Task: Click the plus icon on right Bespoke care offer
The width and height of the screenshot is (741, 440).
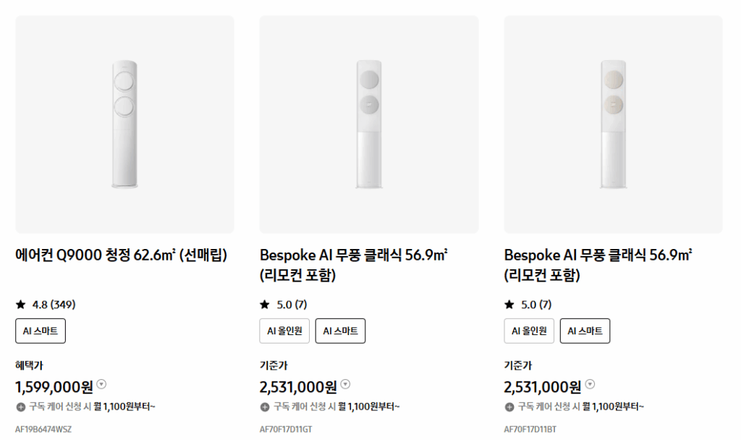Action: tap(508, 407)
